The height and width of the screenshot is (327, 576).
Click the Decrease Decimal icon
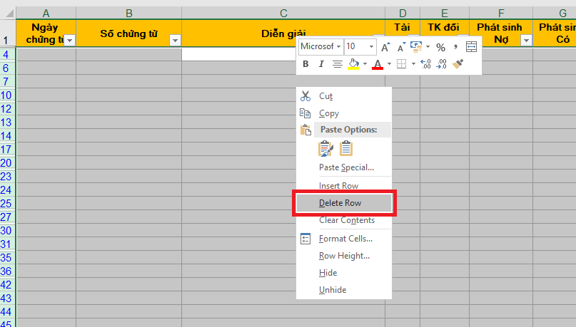point(443,64)
